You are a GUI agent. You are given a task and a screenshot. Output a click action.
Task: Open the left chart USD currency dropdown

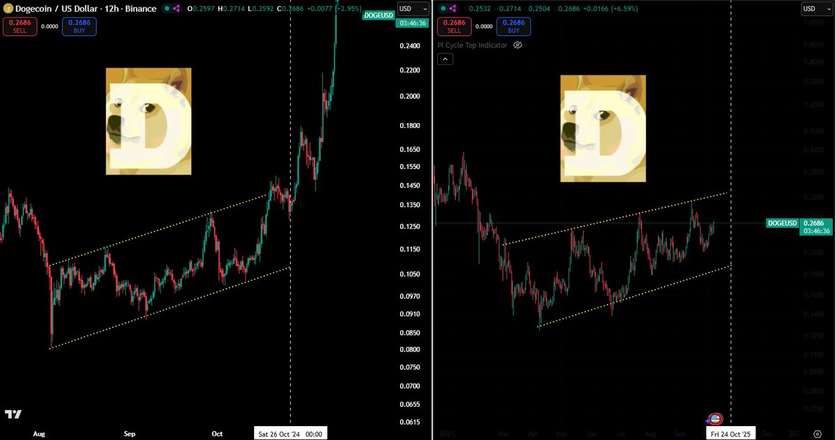412,8
